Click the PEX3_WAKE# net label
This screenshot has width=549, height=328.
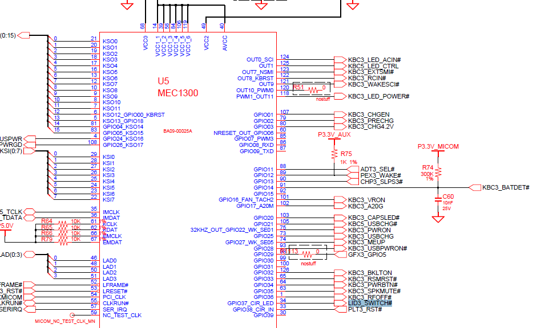coord(381,175)
